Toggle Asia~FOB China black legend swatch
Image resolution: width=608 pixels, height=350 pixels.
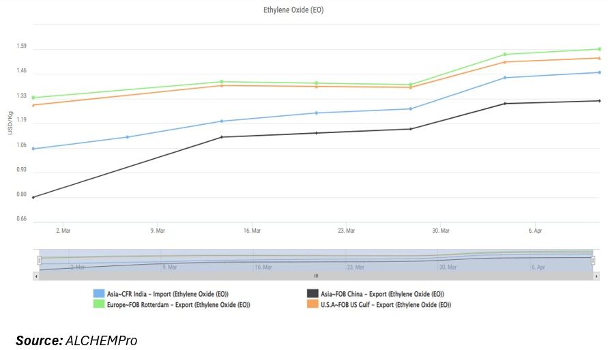(x=313, y=293)
